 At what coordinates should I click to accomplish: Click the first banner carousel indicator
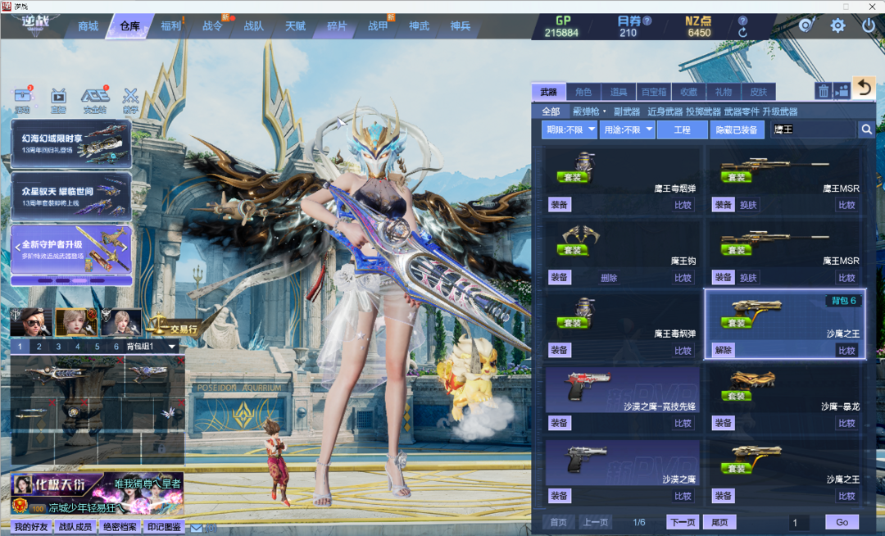(x=45, y=280)
